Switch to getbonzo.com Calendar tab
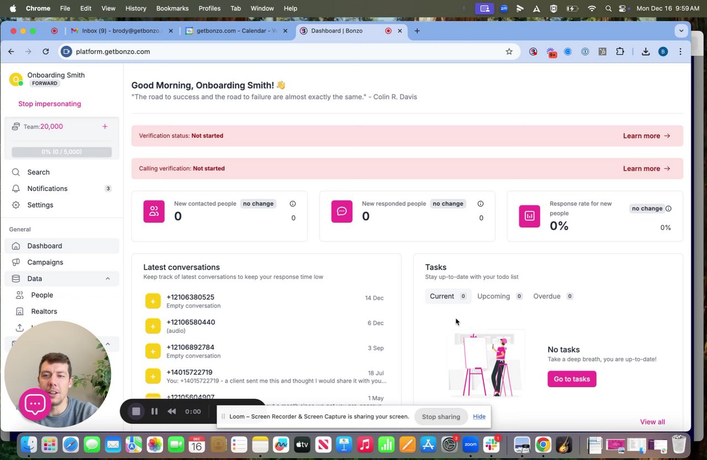707x460 pixels. [x=237, y=31]
